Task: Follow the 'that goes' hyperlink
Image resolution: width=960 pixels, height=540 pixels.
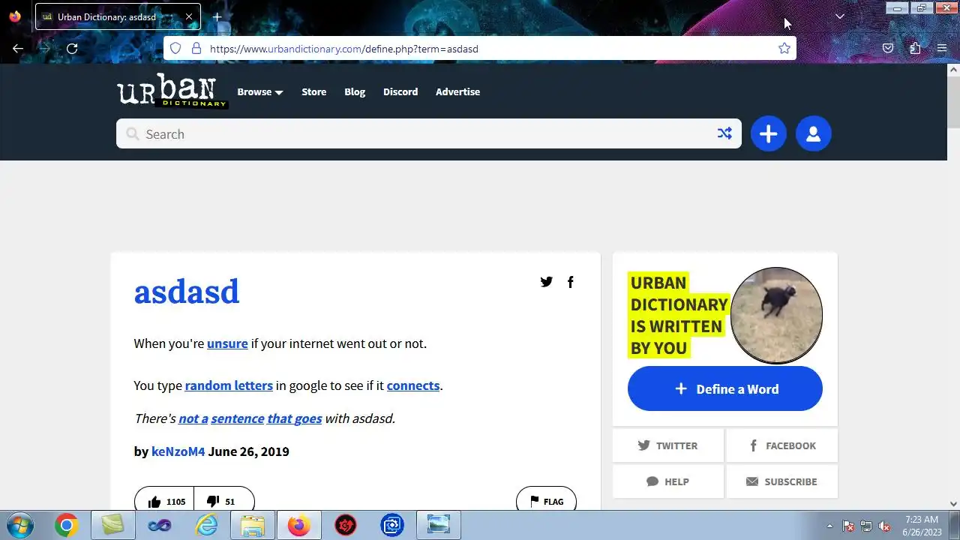Action: [295, 418]
